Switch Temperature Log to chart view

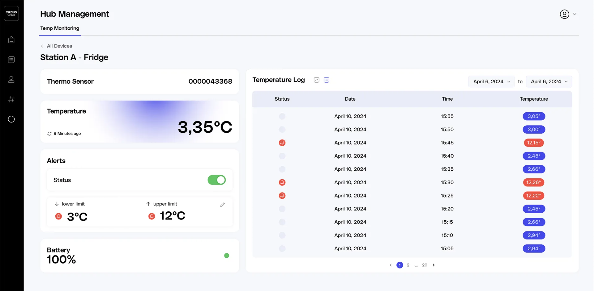point(316,80)
